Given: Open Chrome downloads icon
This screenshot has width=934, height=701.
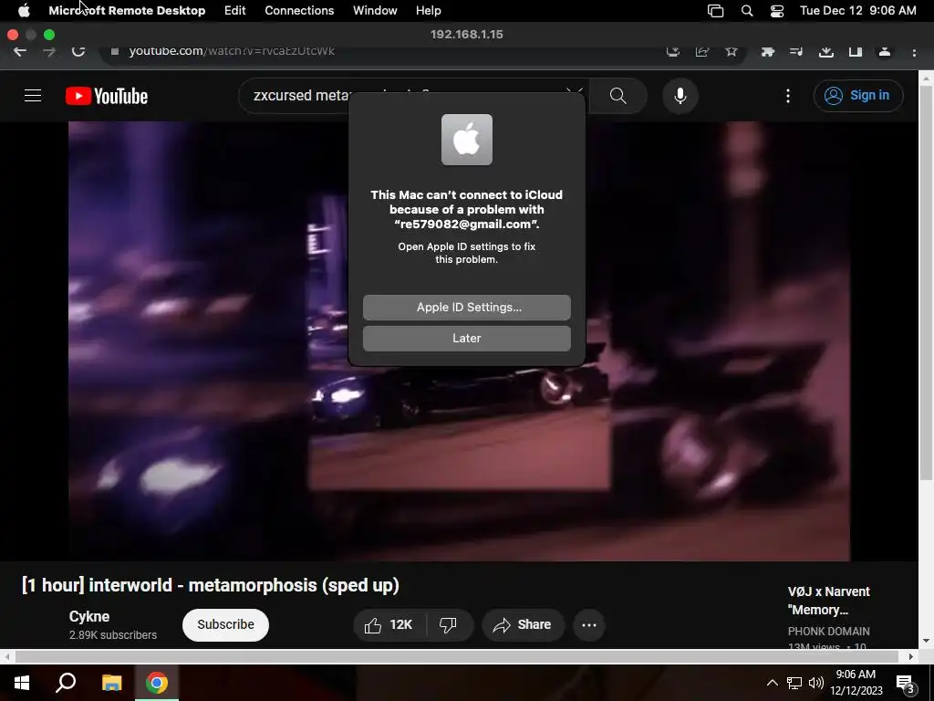Looking at the screenshot, I should (x=826, y=52).
